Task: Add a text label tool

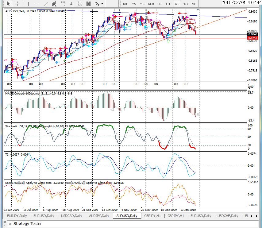Action: 80,3
